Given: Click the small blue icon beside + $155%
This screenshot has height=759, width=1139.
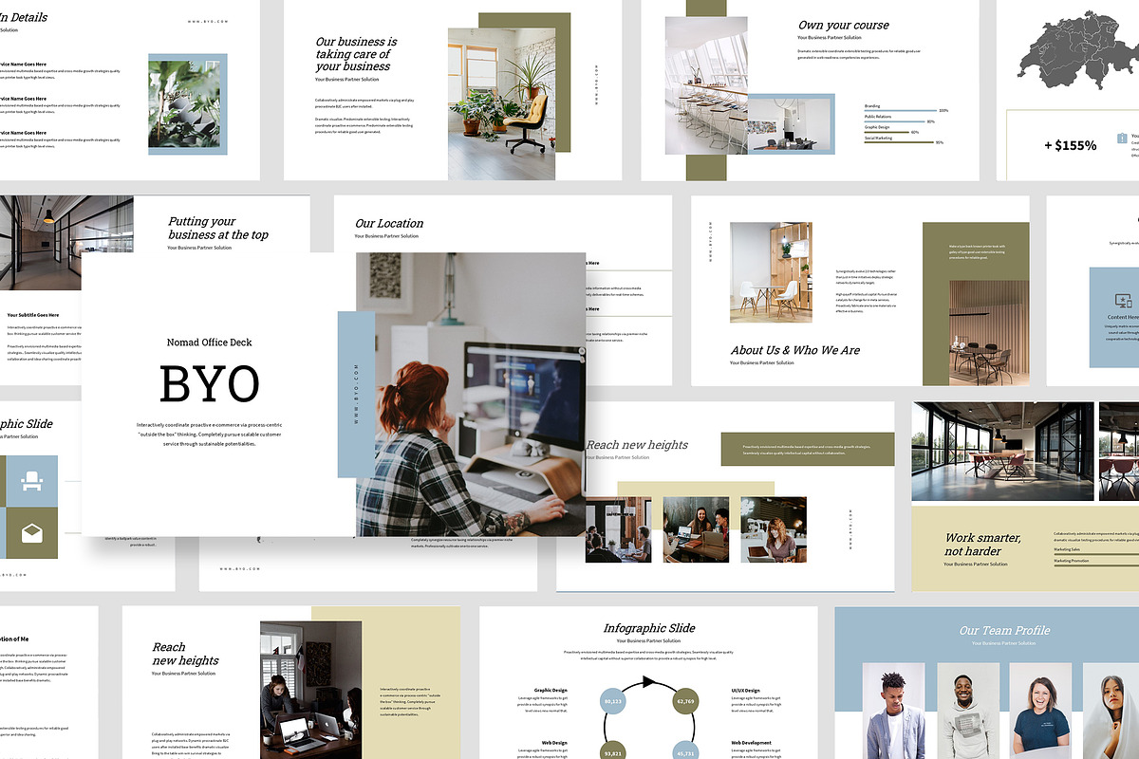Looking at the screenshot, I should [x=1123, y=139].
